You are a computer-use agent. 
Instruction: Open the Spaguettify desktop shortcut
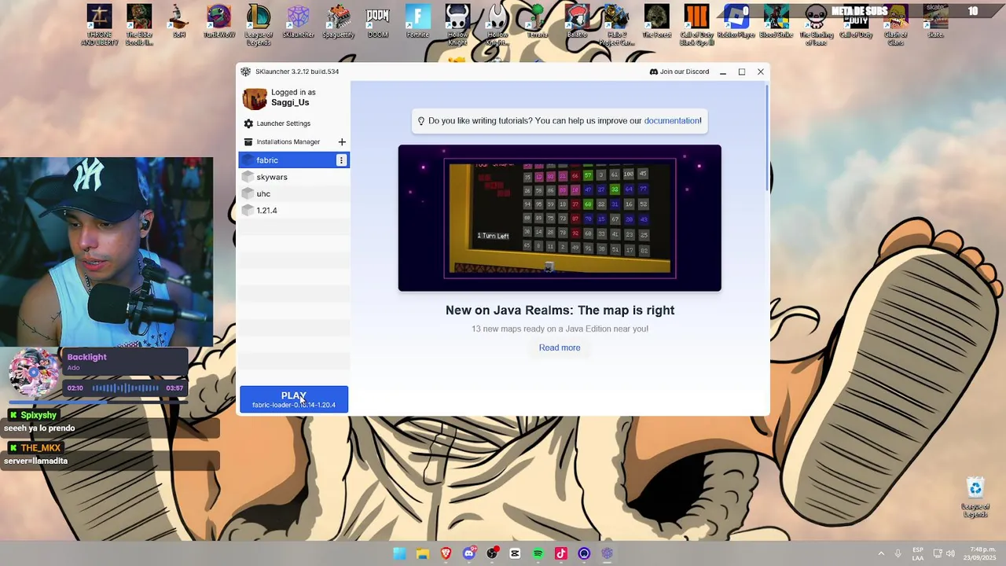[x=338, y=21]
